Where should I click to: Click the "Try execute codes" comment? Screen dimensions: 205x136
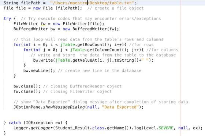click(x=91, y=19)
